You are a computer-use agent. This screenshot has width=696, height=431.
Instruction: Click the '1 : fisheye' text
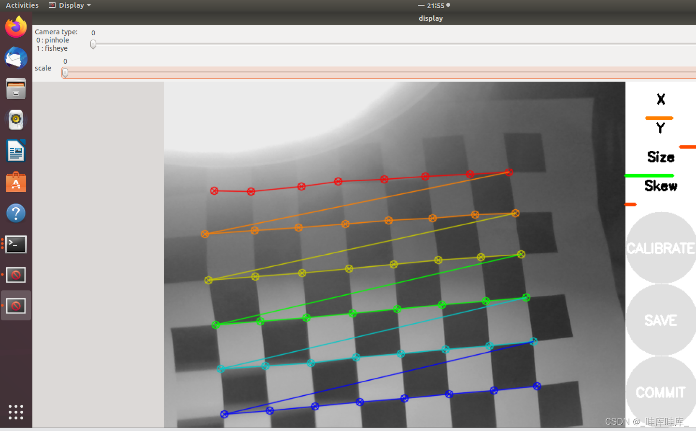[52, 48]
